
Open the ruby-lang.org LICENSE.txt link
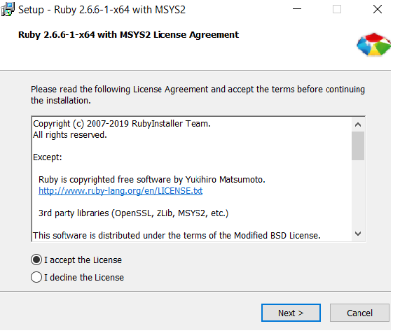click(x=120, y=191)
